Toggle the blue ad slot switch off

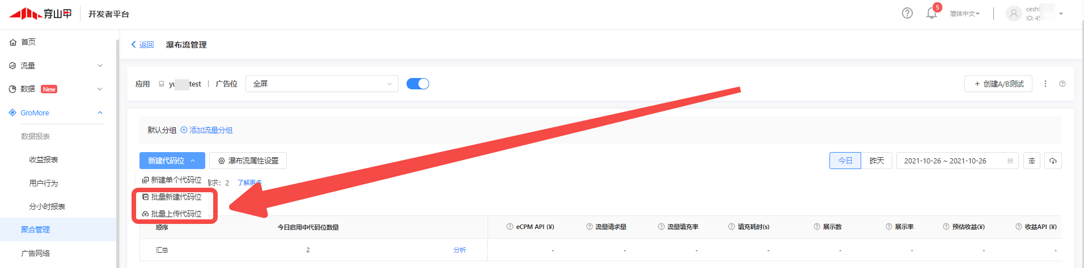(418, 84)
